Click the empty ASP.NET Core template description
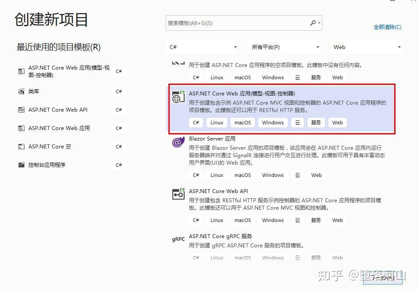The height and width of the screenshot is (292, 417). click(275, 65)
